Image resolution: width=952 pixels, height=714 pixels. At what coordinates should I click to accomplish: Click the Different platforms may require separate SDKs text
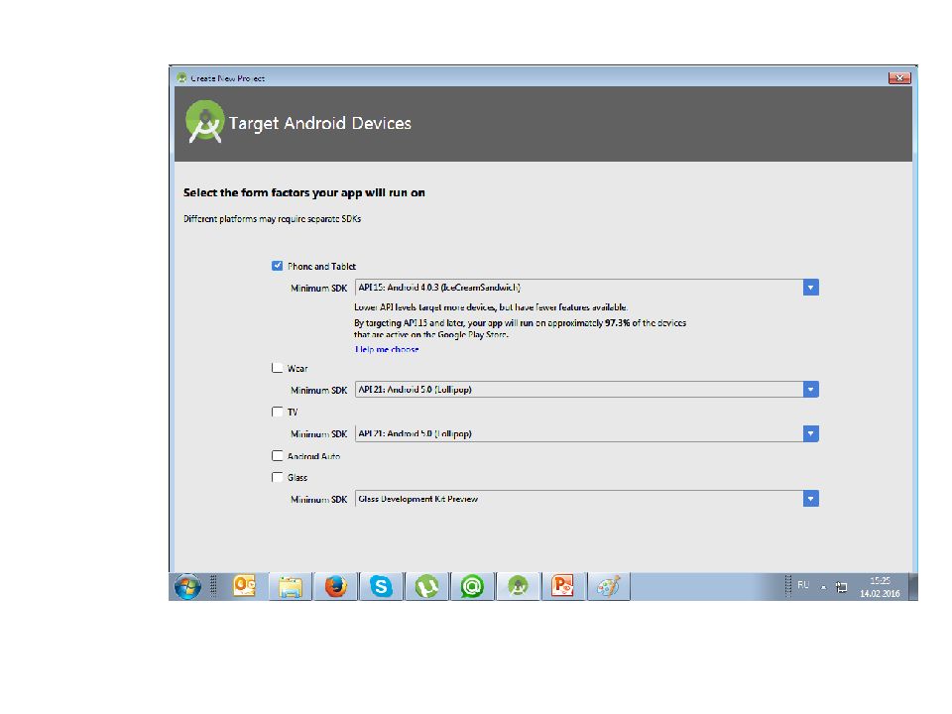coord(272,218)
